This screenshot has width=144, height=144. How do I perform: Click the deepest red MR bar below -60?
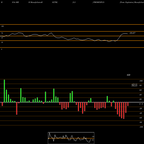124,111
